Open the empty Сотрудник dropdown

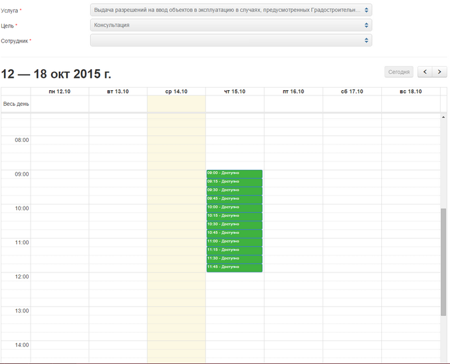point(231,41)
